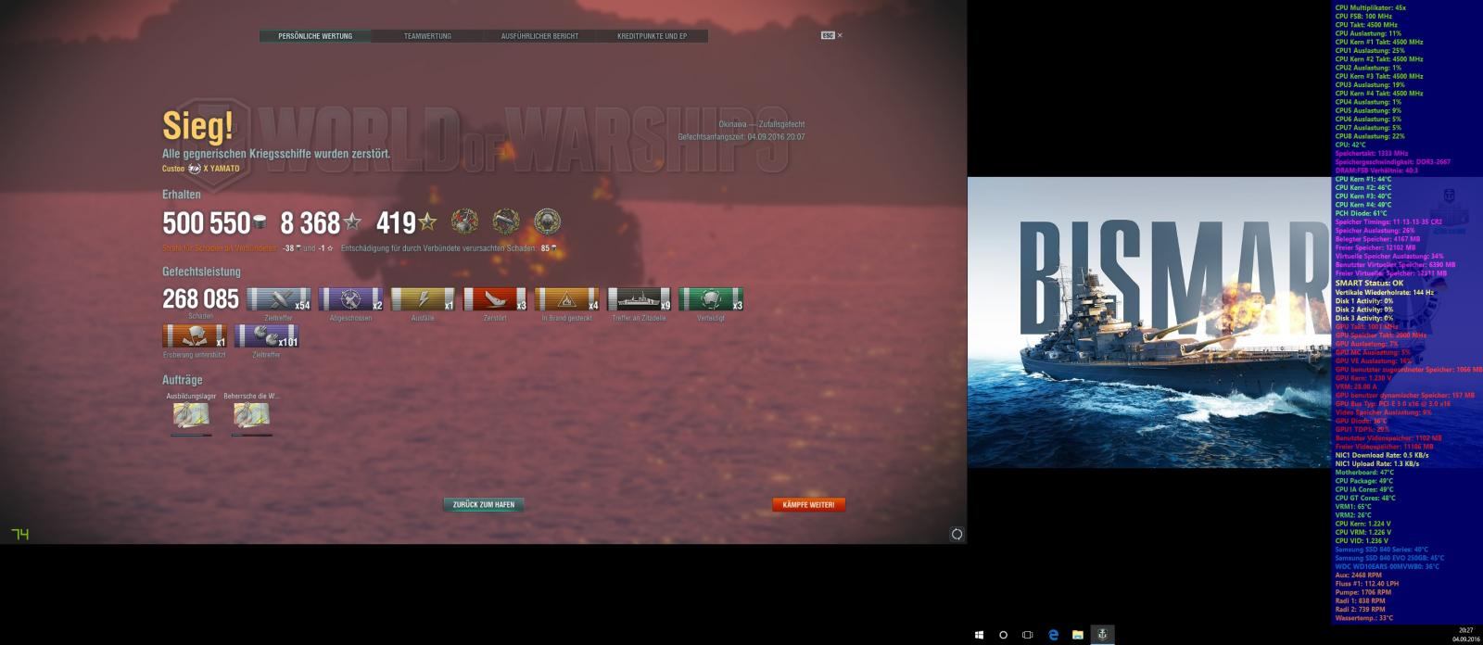Click the 'Sieg!' result heading

click(x=197, y=126)
